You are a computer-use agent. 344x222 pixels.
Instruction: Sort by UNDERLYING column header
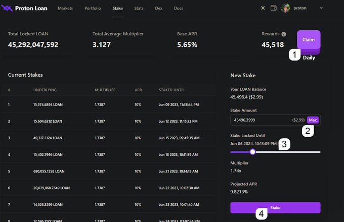pos(45,90)
